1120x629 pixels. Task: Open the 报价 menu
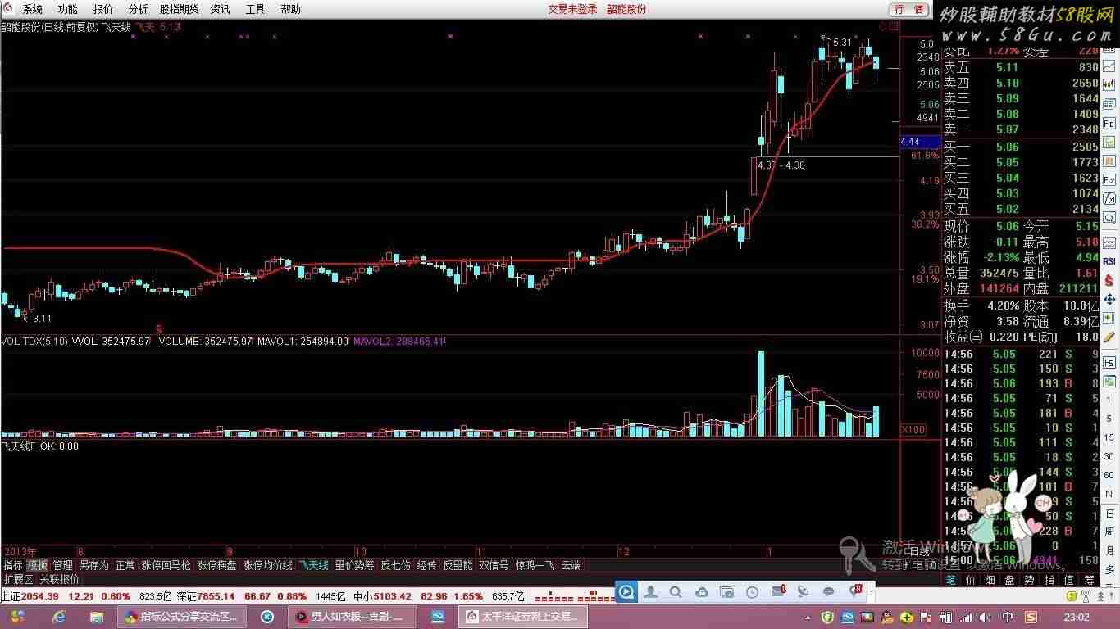(103, 9)
